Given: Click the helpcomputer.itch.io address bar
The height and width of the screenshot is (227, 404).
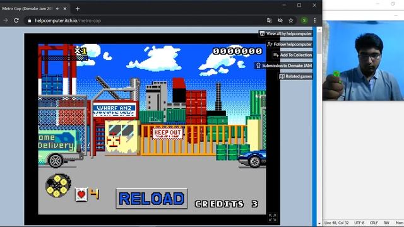Looking at the screenshot, I should 145,21.
